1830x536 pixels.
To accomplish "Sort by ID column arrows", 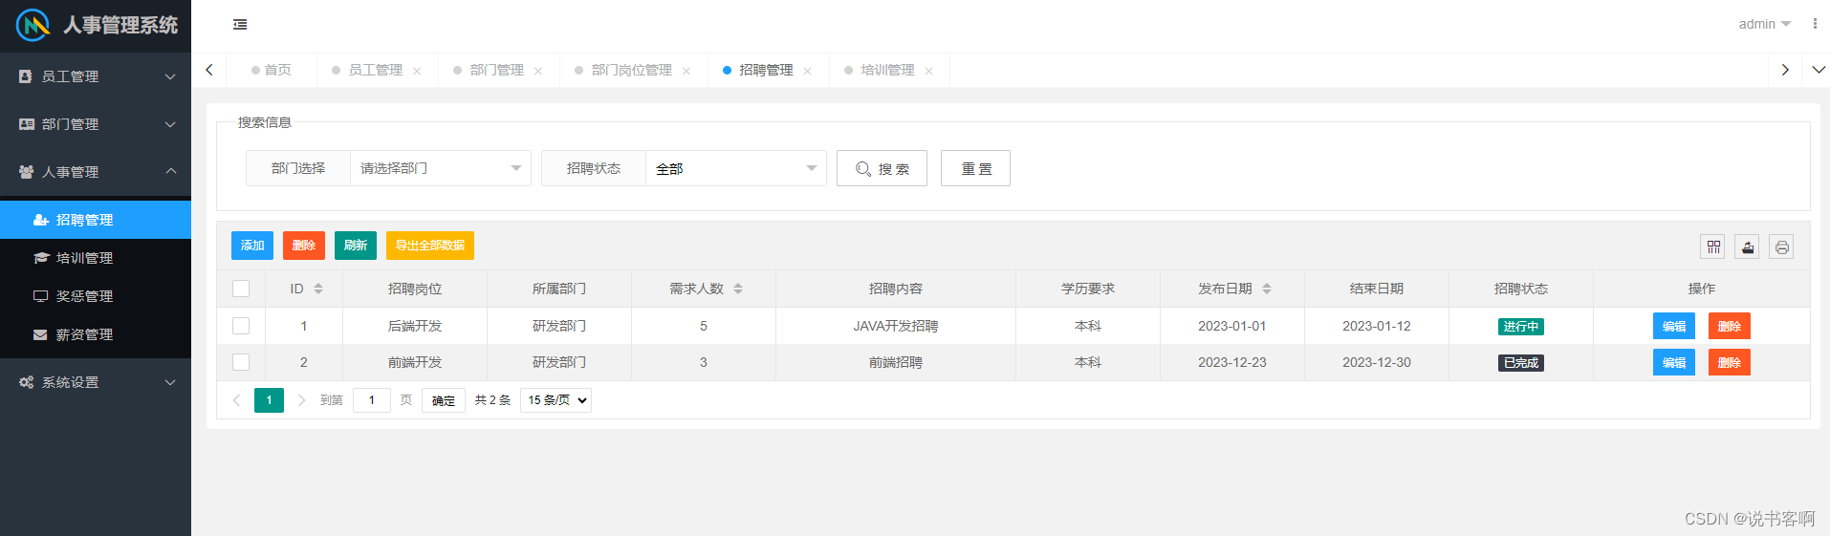I will [x=318, y=289].
